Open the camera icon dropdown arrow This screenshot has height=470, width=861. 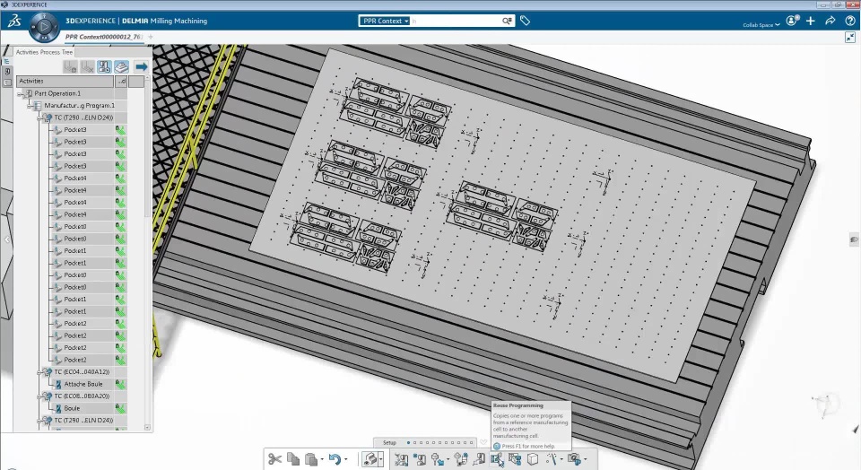586,459
